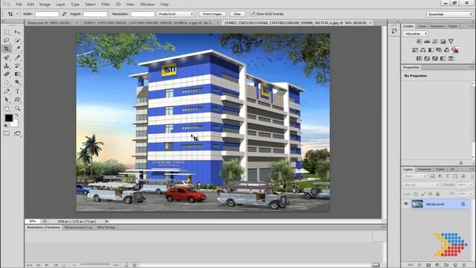Screen dimensions: 476x268
Task: Toggle pixel layer filter
Action: [x=432, y=176]
